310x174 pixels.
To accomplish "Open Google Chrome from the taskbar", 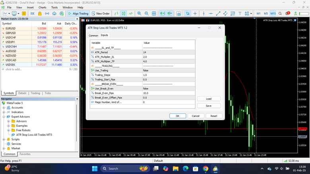I will (x=205, y=168).
